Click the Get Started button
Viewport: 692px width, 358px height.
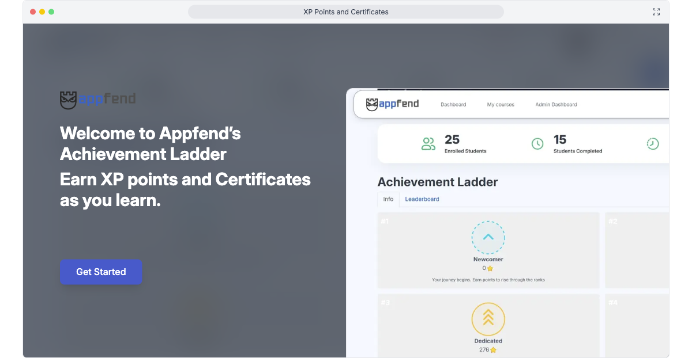pos(101,272)
